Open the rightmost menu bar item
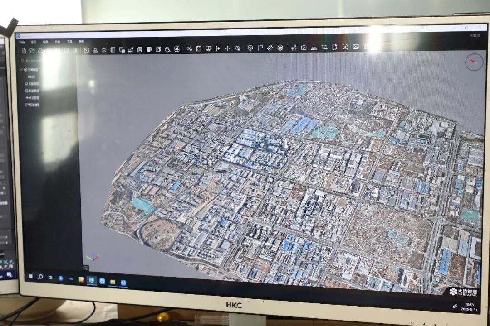 click(x=82, y=42)
